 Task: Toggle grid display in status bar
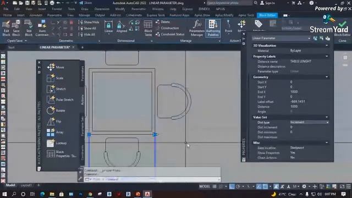point(215,186)
